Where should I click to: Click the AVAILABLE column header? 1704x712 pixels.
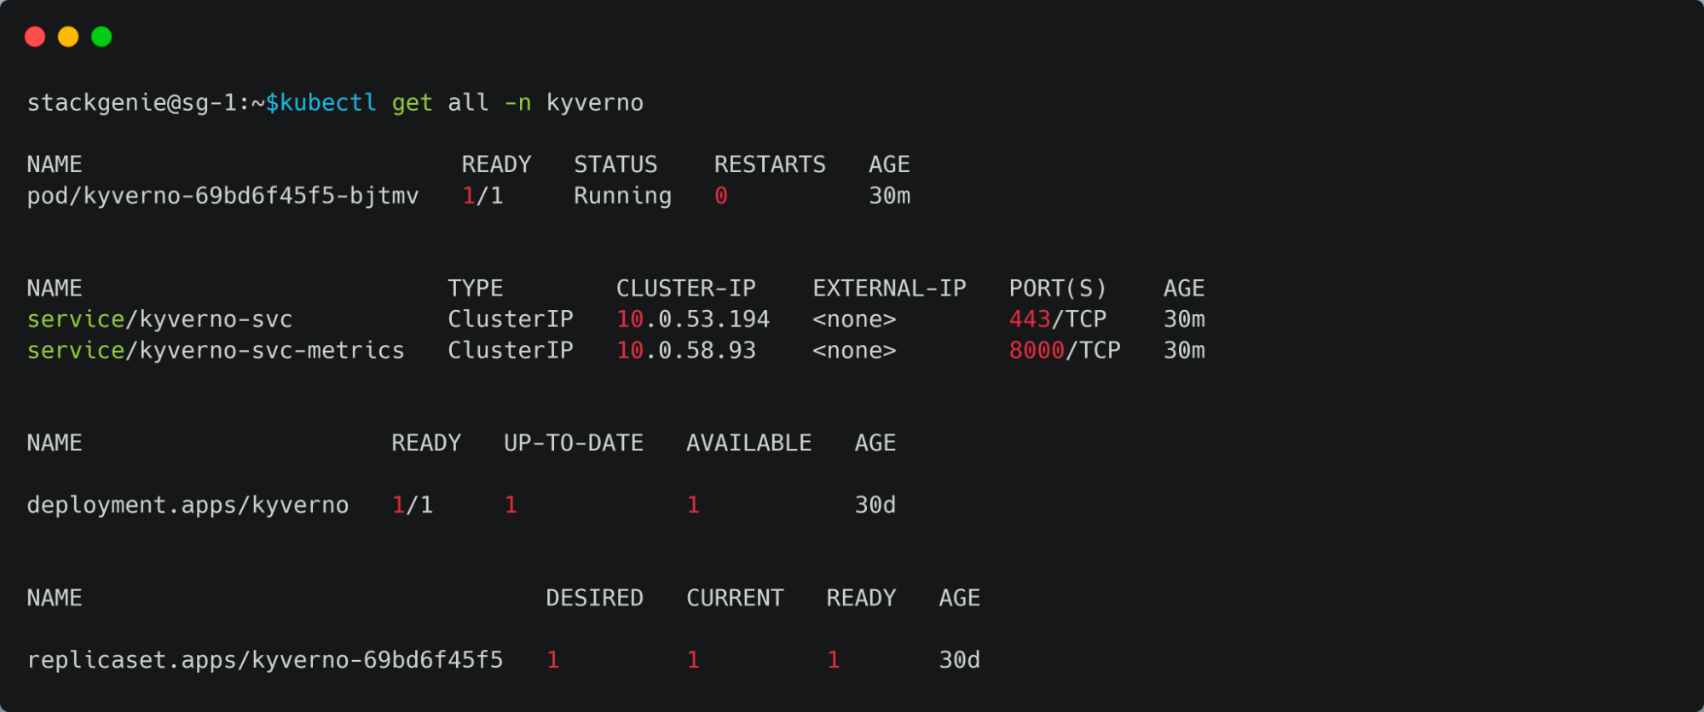[x=749, y=443]
